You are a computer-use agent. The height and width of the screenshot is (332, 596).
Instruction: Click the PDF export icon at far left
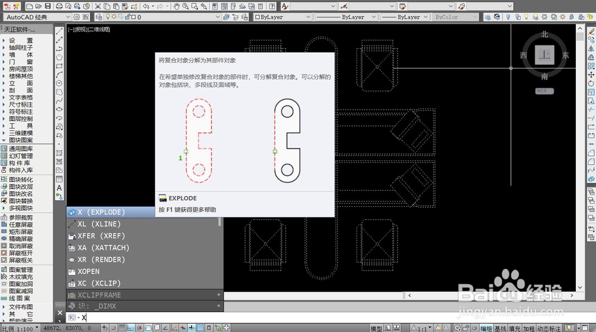click(x=7, y=6)
